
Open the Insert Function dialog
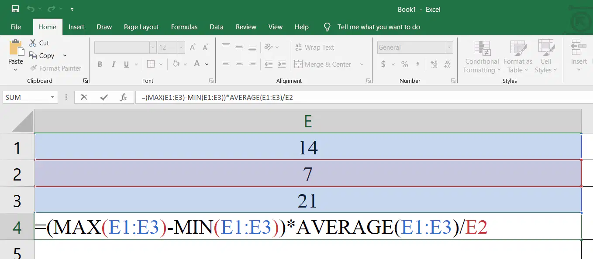[x=124, y=97]
